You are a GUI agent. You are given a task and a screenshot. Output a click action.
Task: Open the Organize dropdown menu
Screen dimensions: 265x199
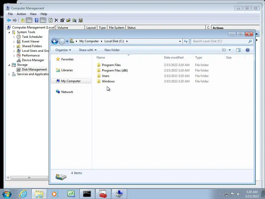(x=63, y=50)
